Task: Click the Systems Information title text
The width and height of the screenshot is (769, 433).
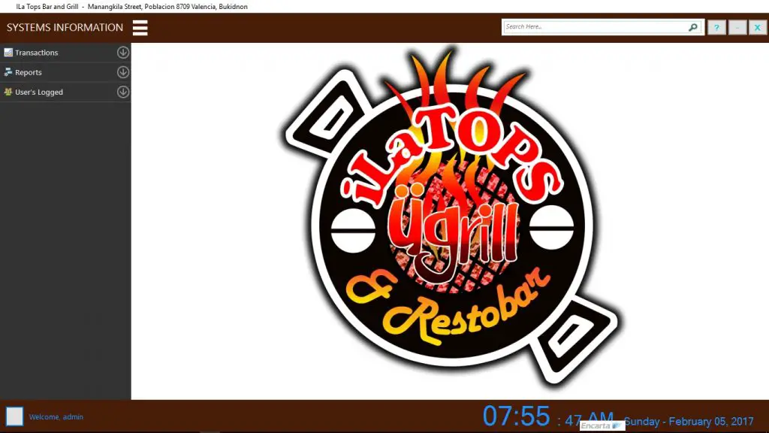Action: pos(65,28)
